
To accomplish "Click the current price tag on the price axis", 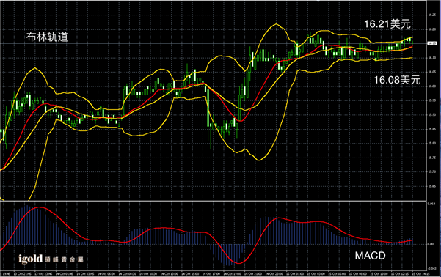I will (x=432, y=43).
